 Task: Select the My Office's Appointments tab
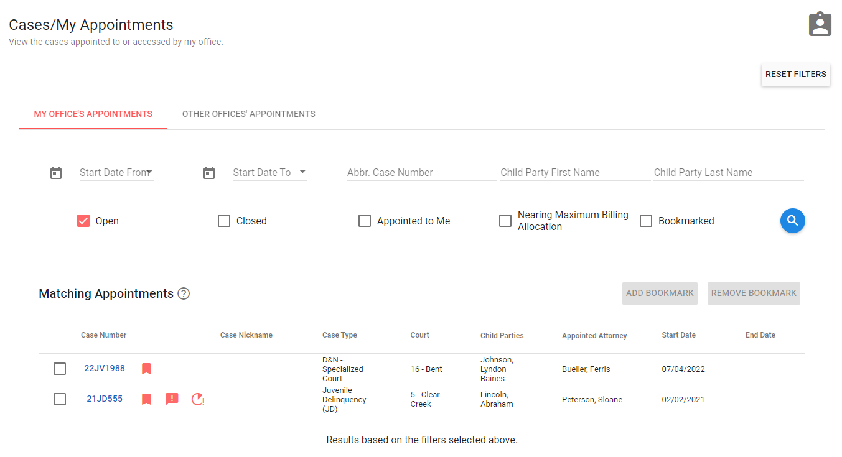92,114
